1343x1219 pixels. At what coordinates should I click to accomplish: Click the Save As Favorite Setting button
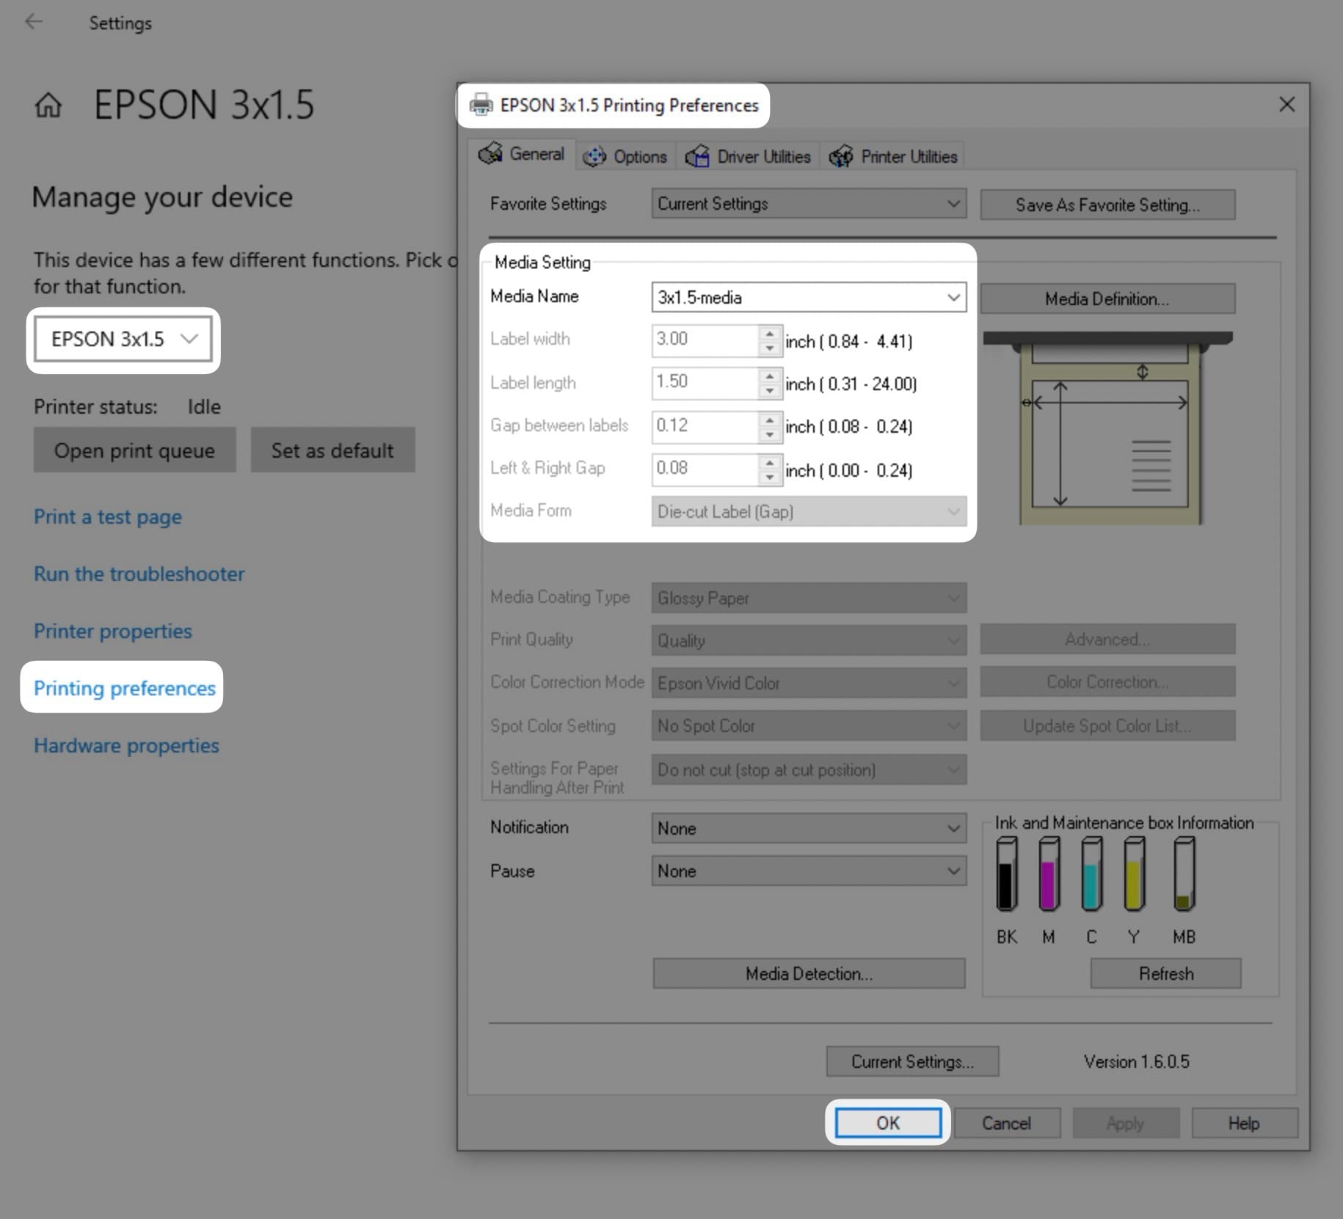click(x=1107, y=205)
